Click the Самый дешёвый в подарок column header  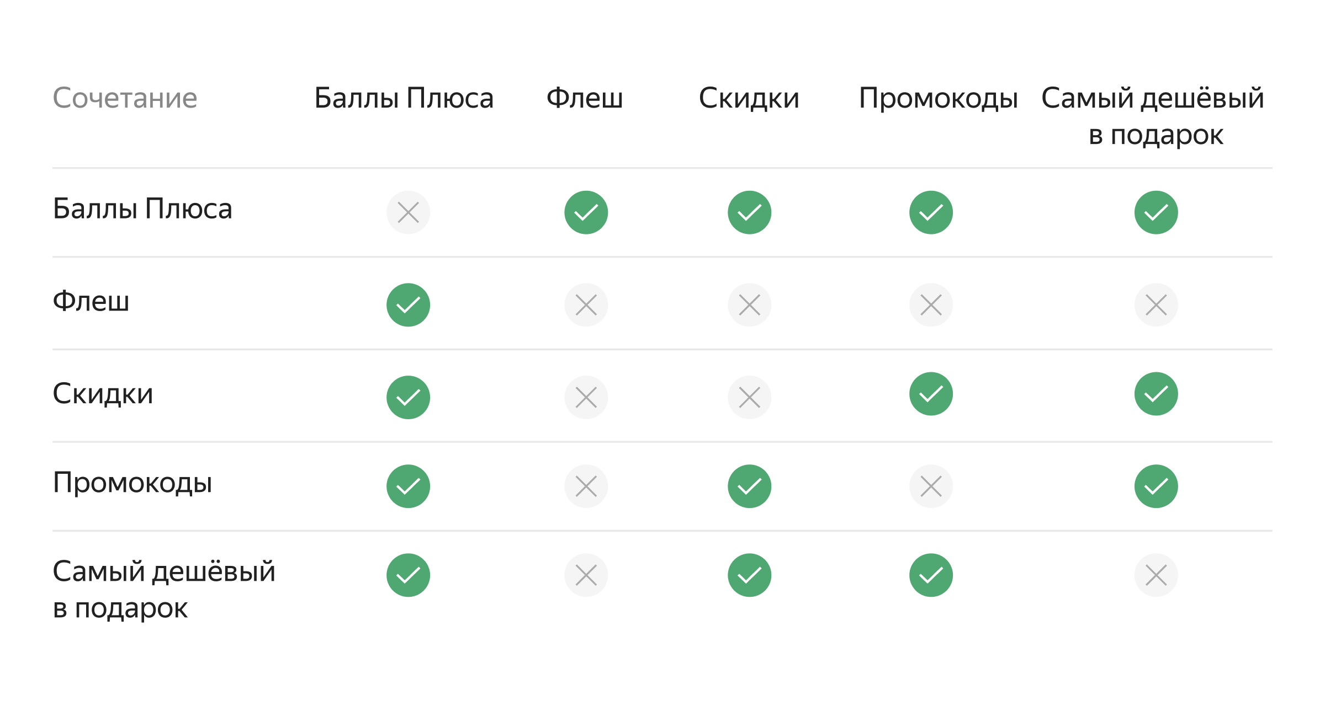[1153, 116]
